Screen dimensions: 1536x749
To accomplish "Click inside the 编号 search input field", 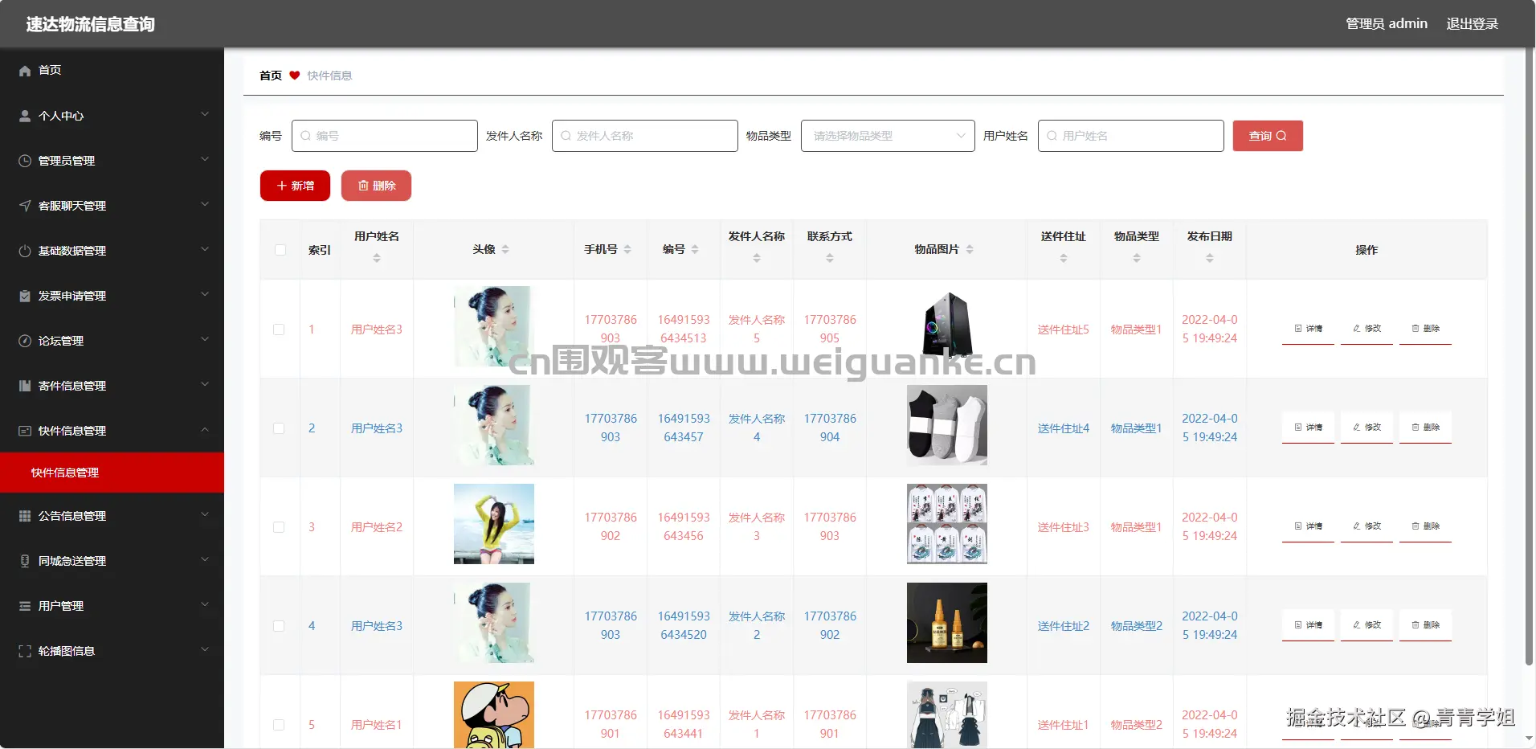I will point(385,136).
